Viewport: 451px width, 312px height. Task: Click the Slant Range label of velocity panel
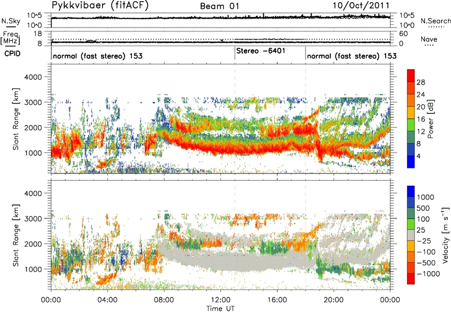pos(16,235)
